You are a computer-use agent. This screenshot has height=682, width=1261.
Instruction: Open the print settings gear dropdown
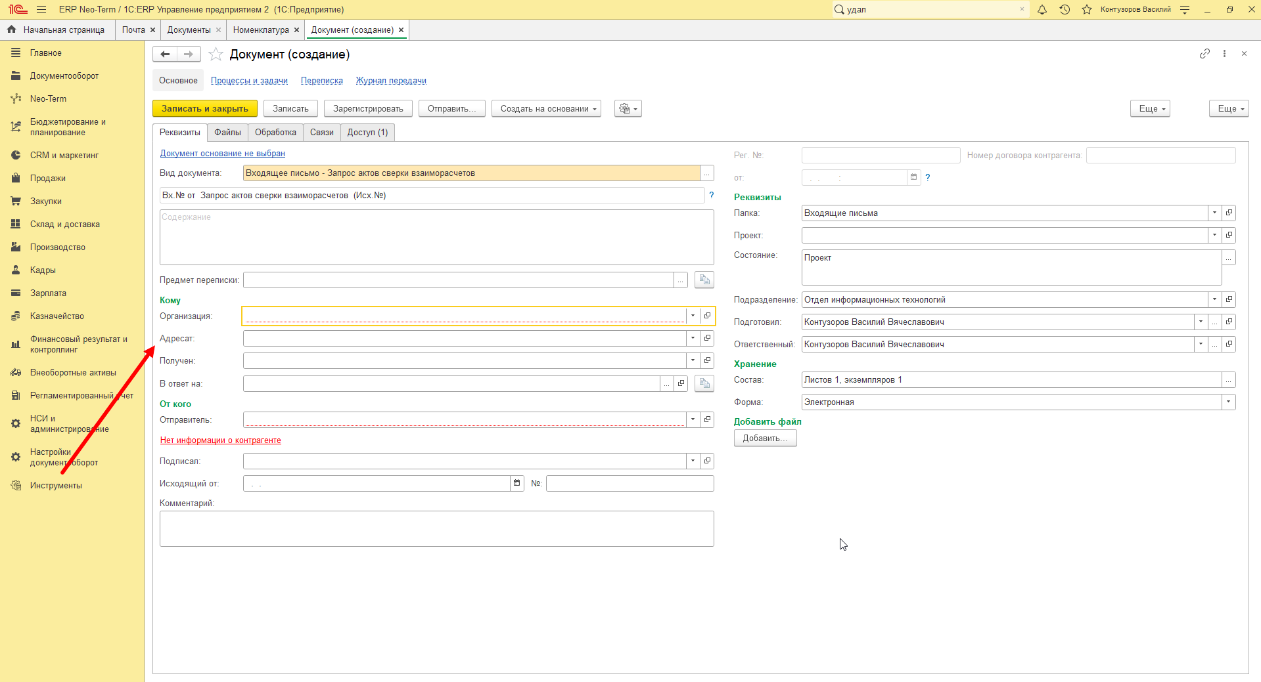coord(628,109)
